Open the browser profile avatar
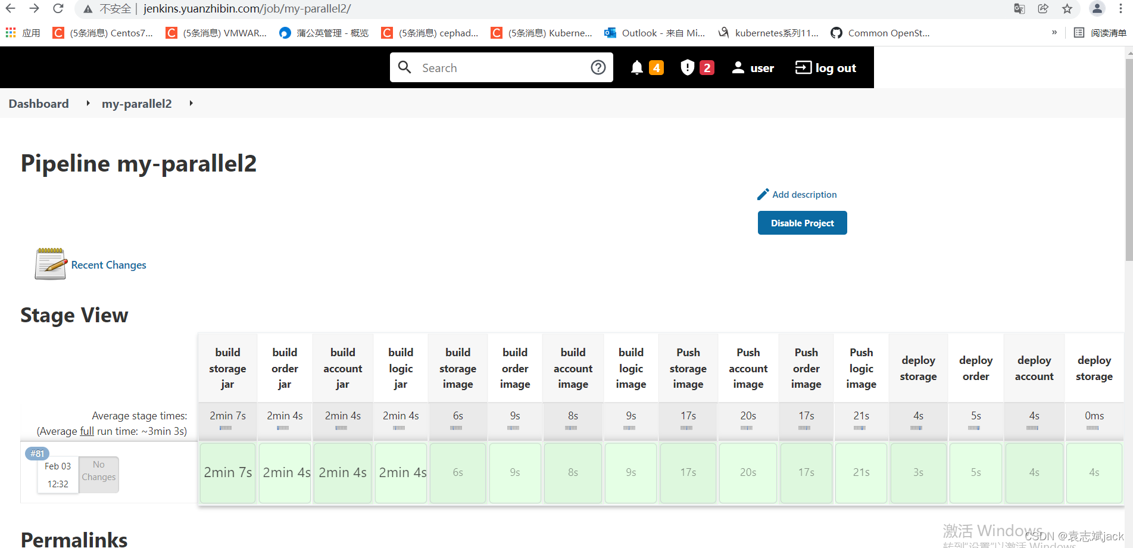The width and height of the screenshot is (1133, 548). click(1097, 8)
